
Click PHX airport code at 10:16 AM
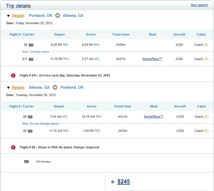[99, 117]
